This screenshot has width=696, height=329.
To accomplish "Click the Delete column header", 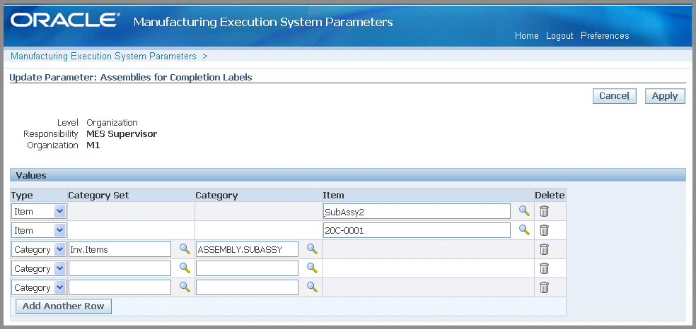I will click(x=550, y=196).
